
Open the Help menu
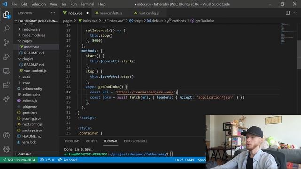pyautogui.click(x=102, y=4)
